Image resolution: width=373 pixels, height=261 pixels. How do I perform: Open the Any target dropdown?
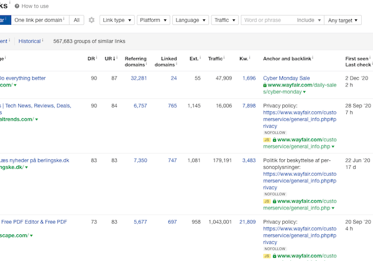(343, 20)
